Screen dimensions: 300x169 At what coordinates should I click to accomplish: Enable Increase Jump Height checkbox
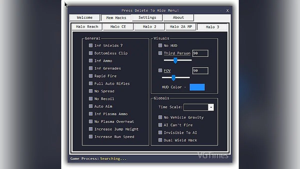[91, 129]
